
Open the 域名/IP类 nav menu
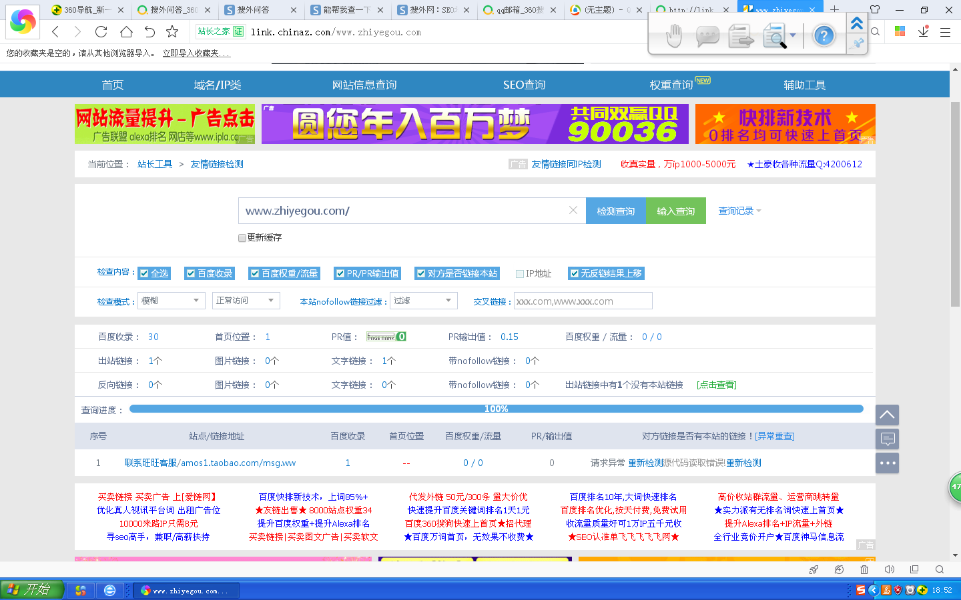coord(218,85)
